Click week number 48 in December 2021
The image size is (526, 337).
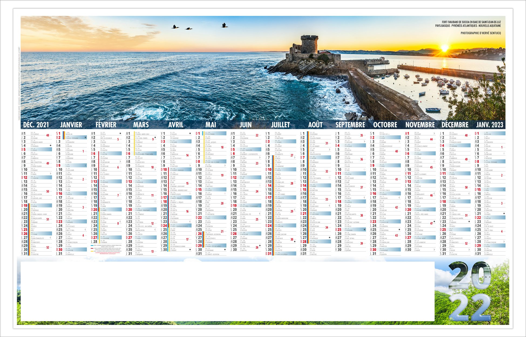pyautogui.click(x=47, y=136)
